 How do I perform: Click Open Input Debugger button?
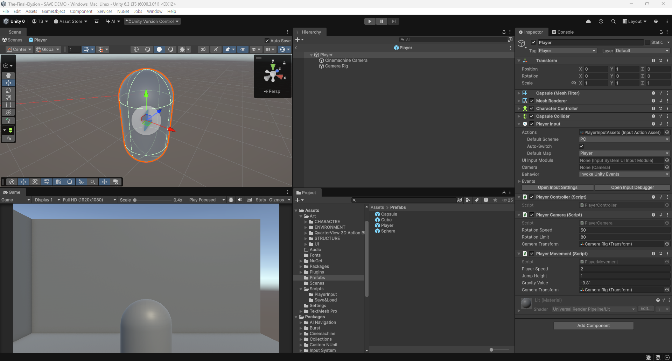coord(632,187)
